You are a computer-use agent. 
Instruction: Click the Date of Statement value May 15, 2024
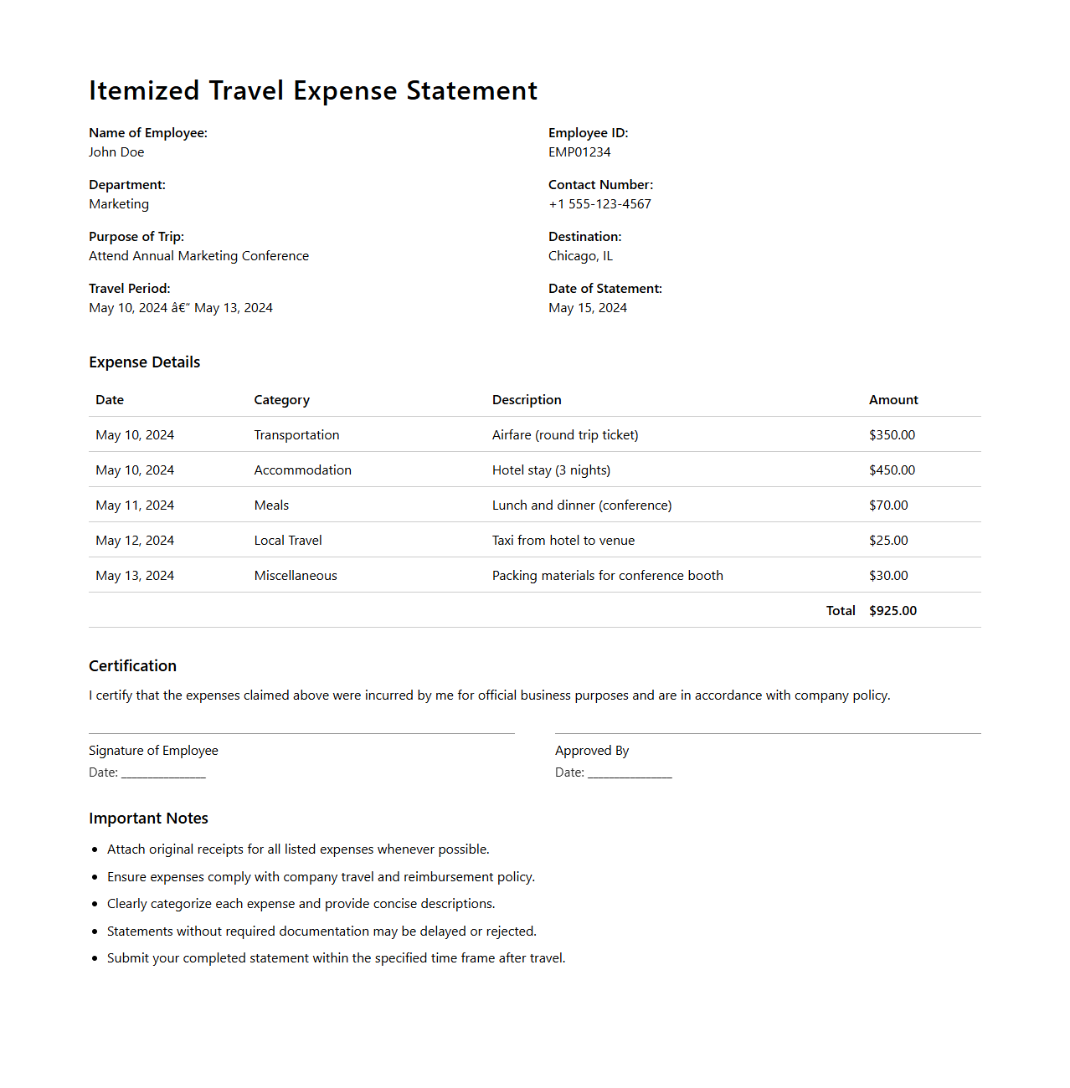tap(587, 308)
